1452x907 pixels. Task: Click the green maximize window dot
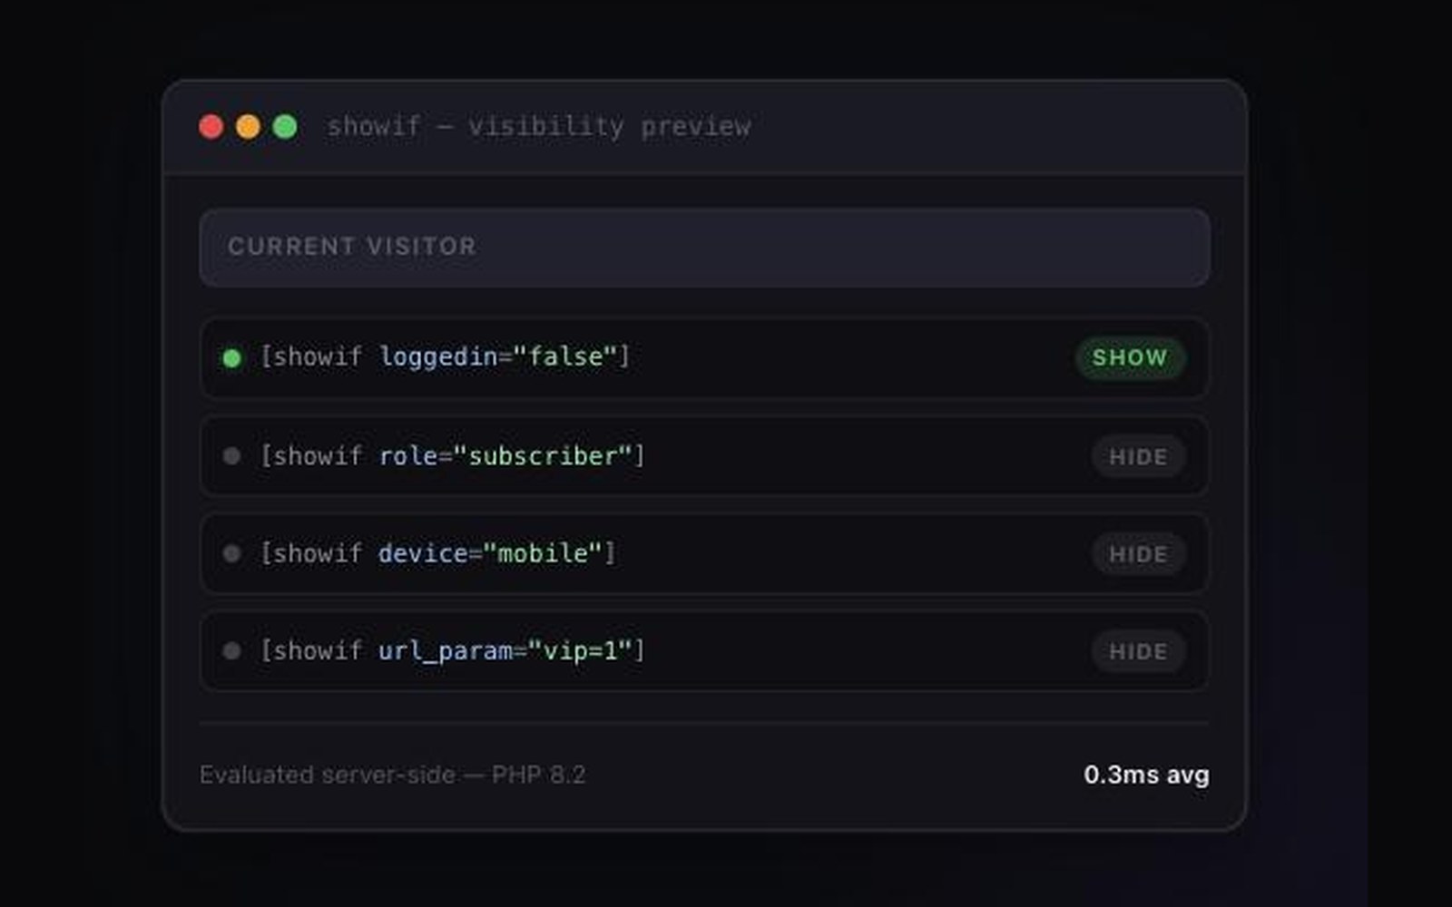tap(285, 126)
